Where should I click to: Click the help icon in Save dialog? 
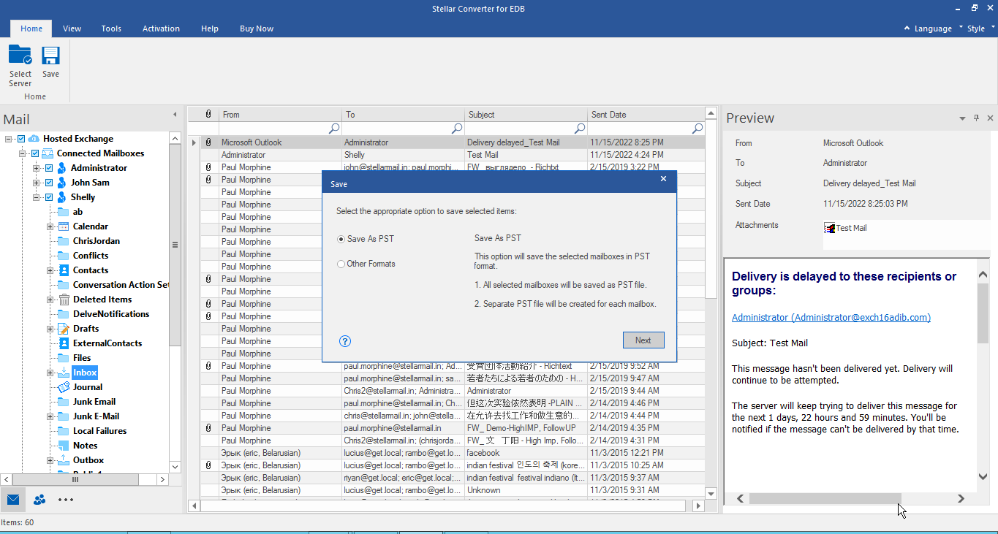pyautogui.click(x=346, y=341)
